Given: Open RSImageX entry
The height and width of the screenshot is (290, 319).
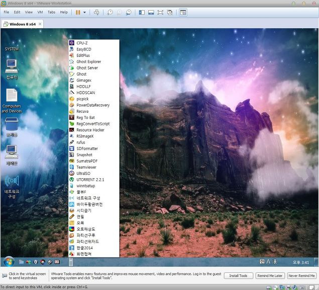Looking at the screenshot, I should point(94,136).
